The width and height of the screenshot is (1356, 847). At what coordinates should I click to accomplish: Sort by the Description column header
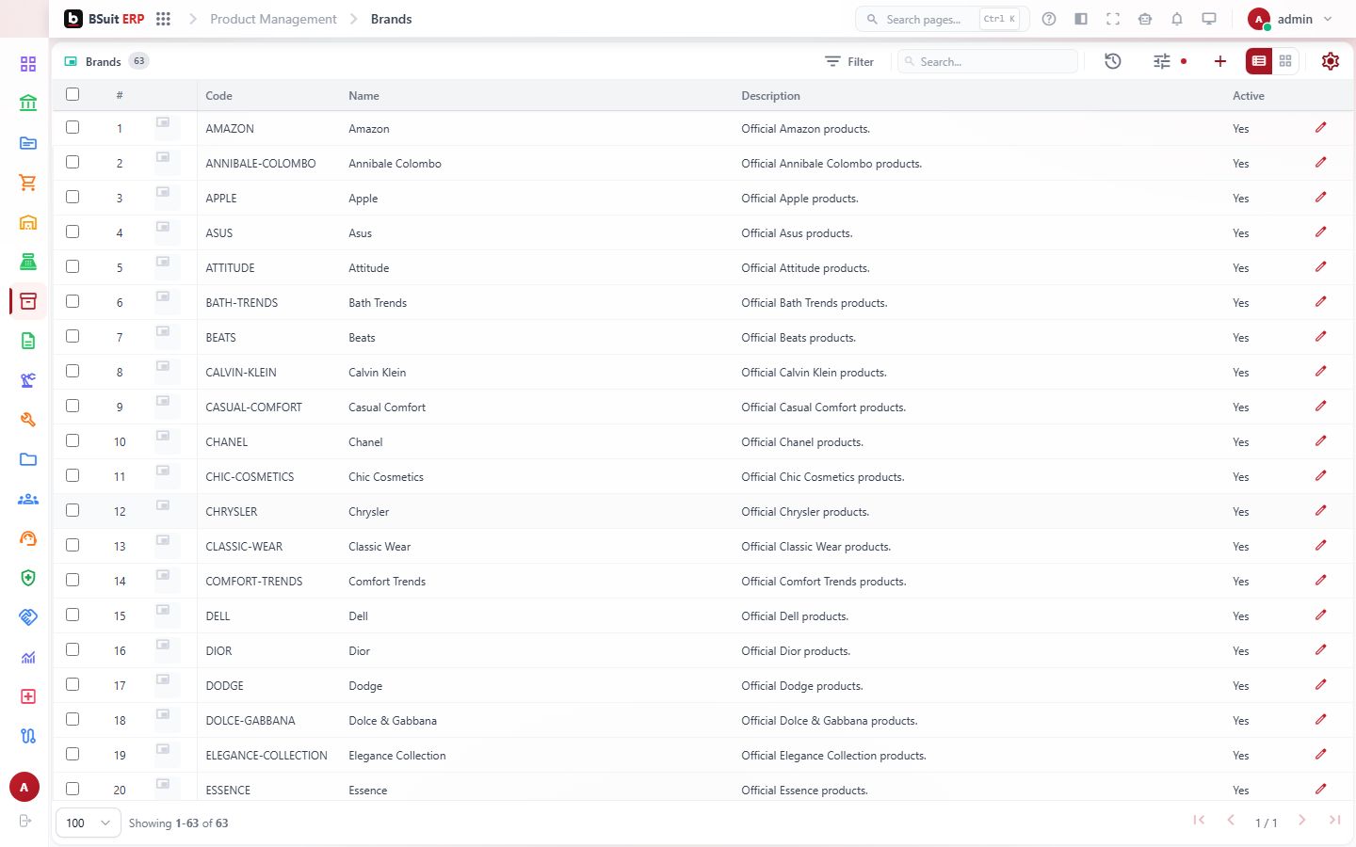click(770, 96)
